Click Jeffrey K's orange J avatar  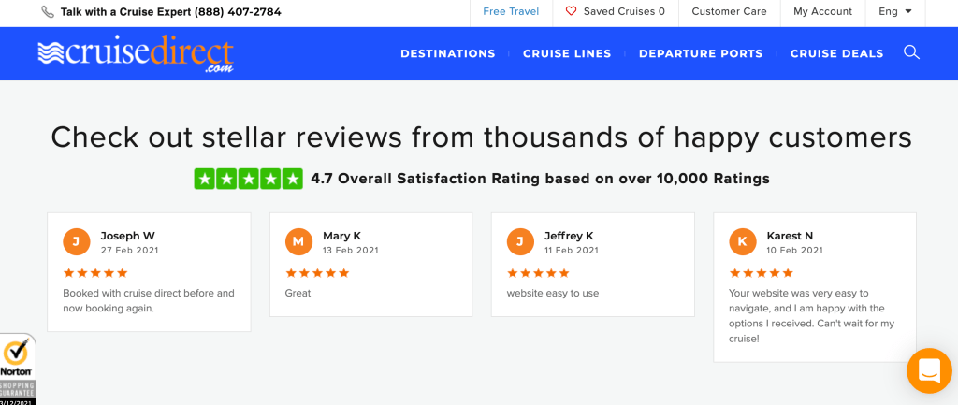pos(520,242)
